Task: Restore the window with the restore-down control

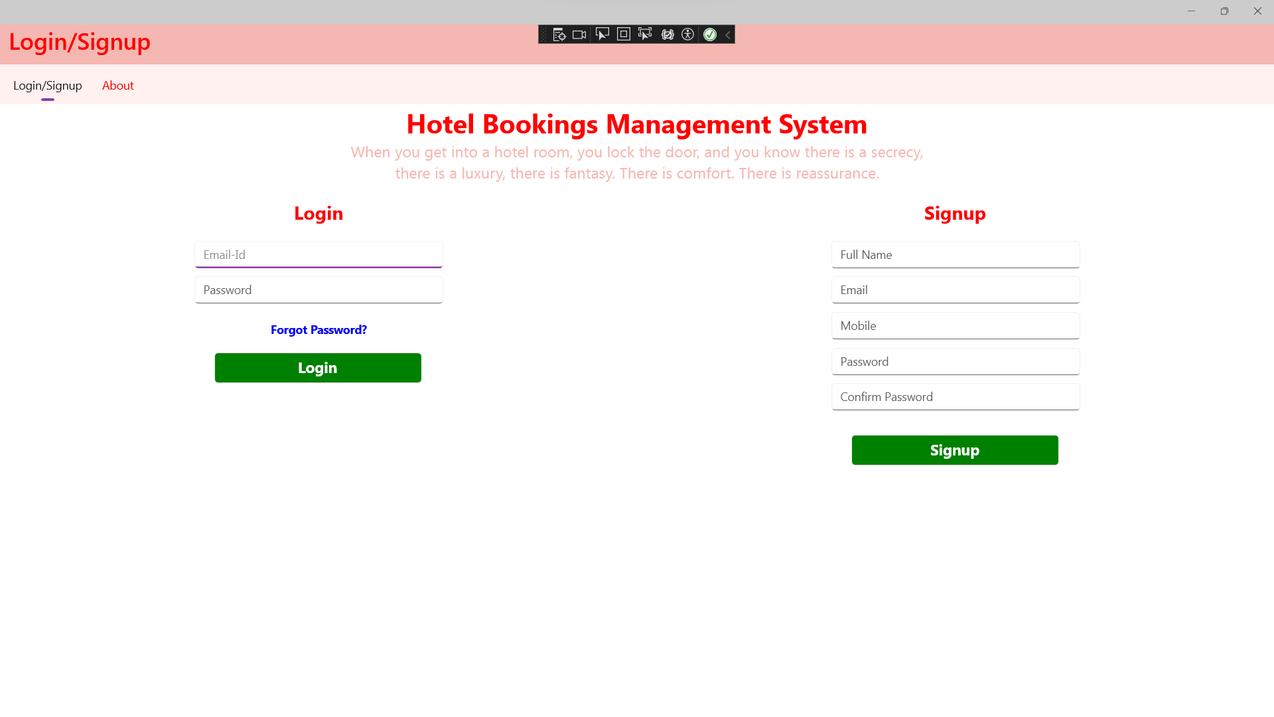Action: pos(1224,11)
